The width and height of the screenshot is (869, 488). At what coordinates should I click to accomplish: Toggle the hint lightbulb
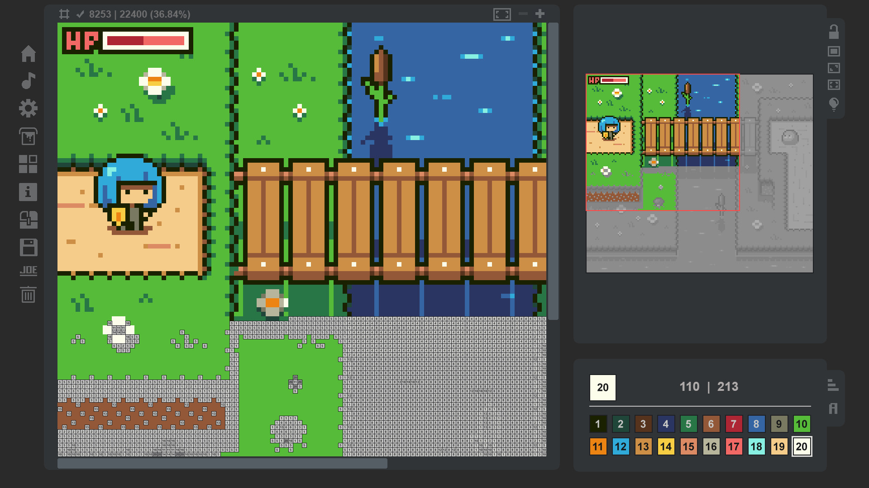(x=834, y=104)
